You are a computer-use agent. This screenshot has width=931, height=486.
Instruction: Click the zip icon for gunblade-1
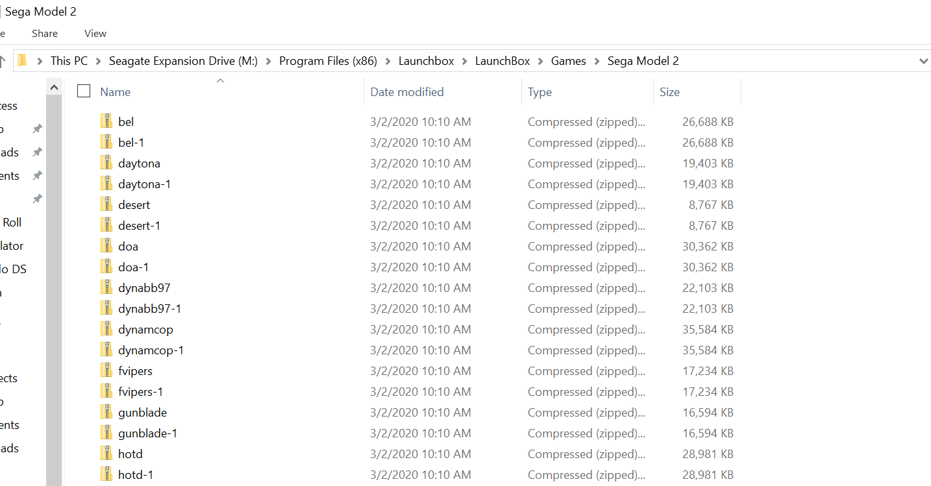pos(106,433)
